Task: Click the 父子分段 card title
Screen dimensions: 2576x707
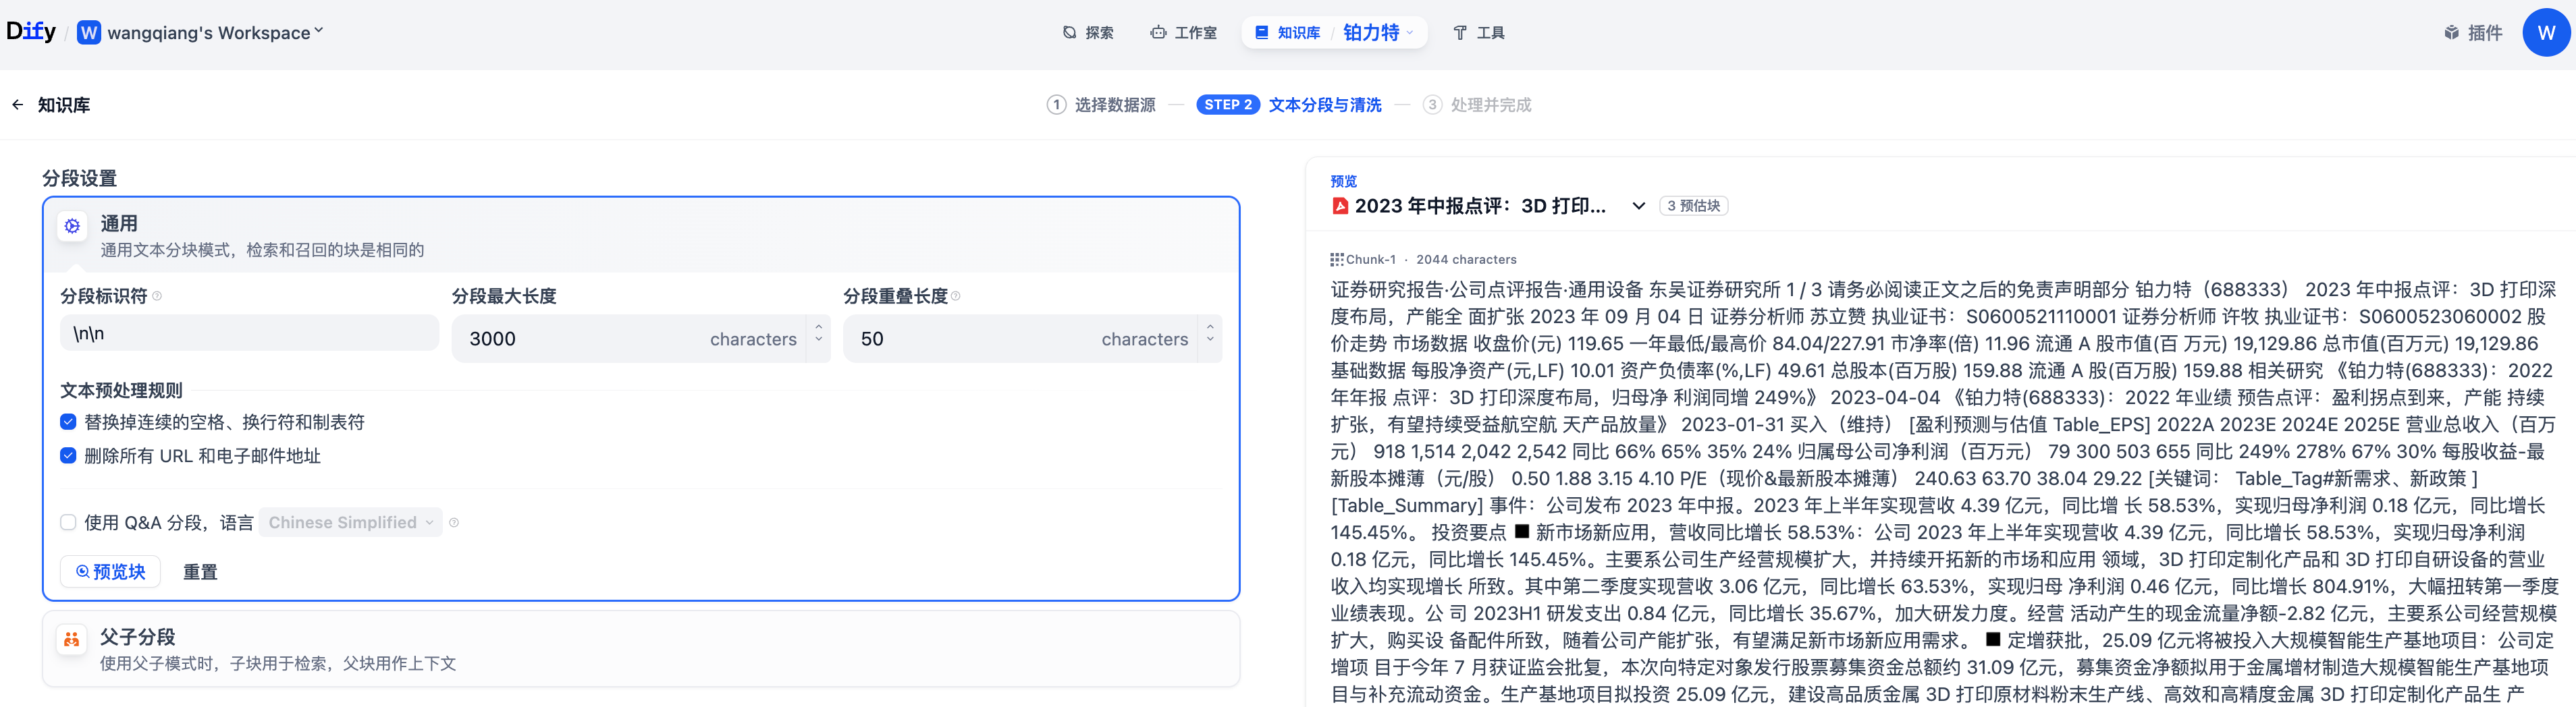Action: [x=137, y=637]
